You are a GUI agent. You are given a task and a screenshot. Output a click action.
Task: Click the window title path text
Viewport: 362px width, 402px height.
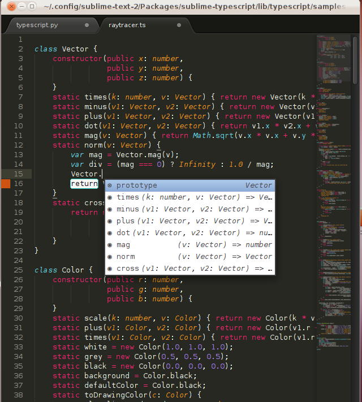[x=195, y=7]
